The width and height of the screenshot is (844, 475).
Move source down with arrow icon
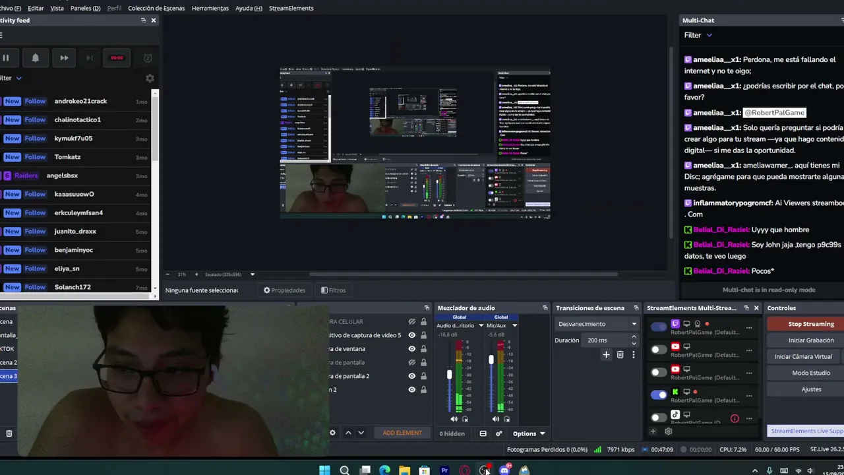[361, 433]
